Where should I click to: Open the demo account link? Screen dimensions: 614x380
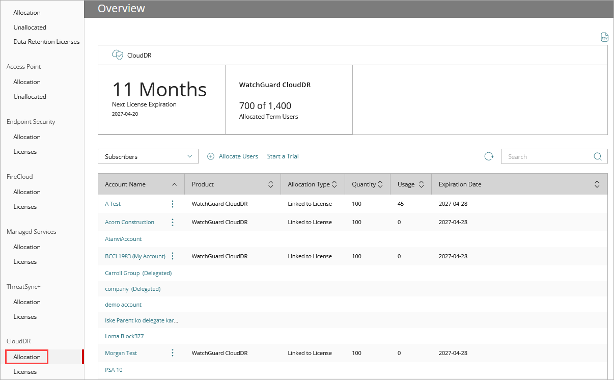point(123,305)
